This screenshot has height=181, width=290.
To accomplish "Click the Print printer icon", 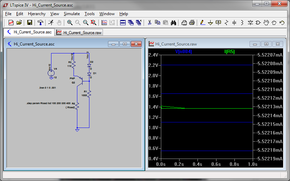I will tap(192, 23).
